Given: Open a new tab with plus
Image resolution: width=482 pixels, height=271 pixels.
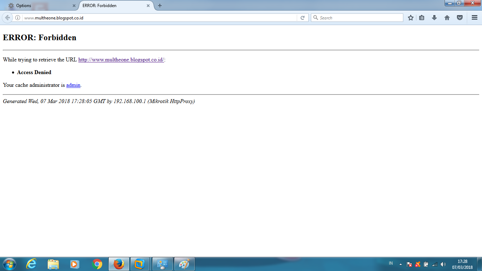Looking at the screenshot, I should pyautogui.click(x=160, y=6).
